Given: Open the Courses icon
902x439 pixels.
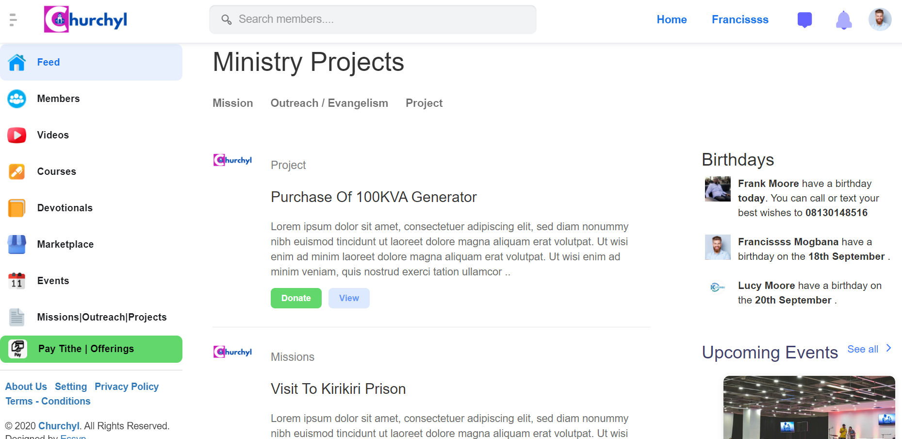Looking at the screenshot, I should [16, 171].
